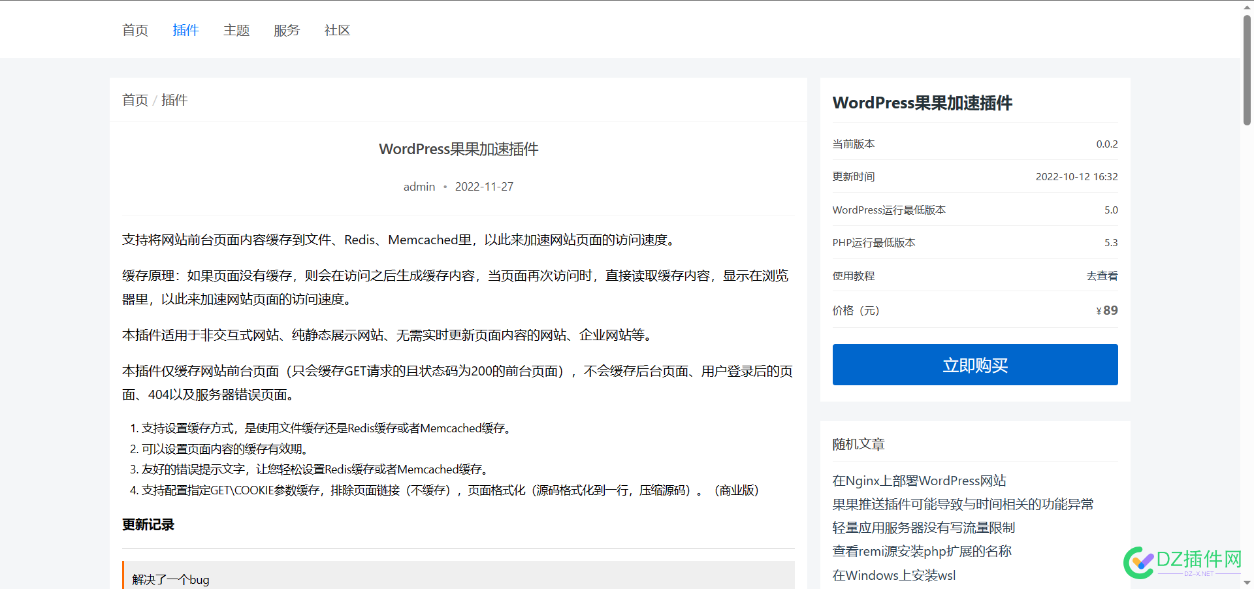Click the 更新记录 heading
The image size is (1254, 589).
pyautogui.click(x=148, y=525)
